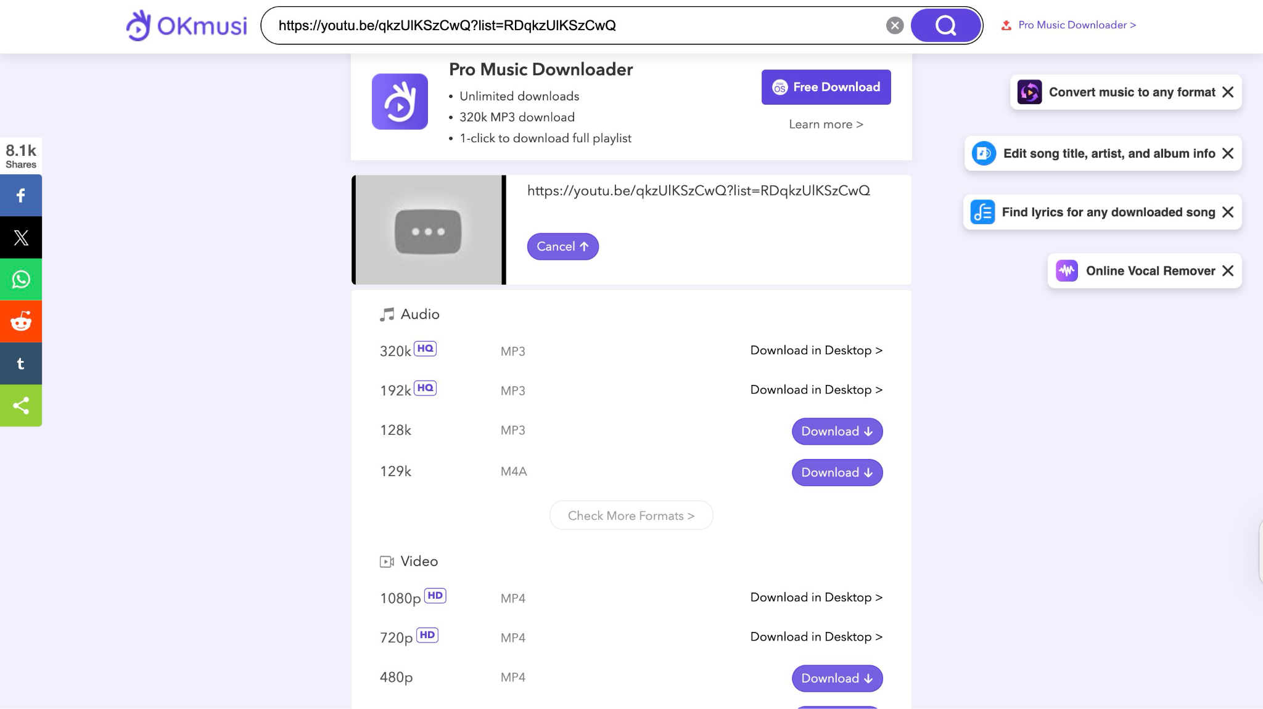Click the HQ badge next to 320k
The width and height of the screenshot is (1263, 709).
425,348
